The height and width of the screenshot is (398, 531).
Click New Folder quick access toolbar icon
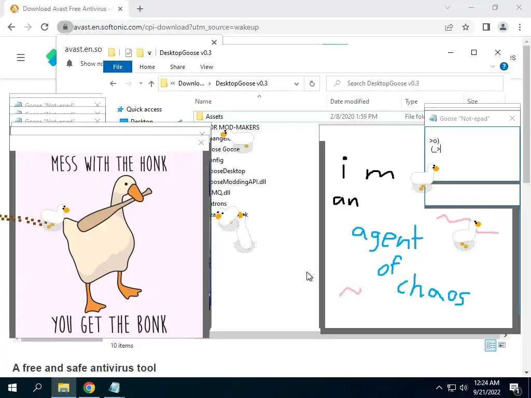(140, 52)
